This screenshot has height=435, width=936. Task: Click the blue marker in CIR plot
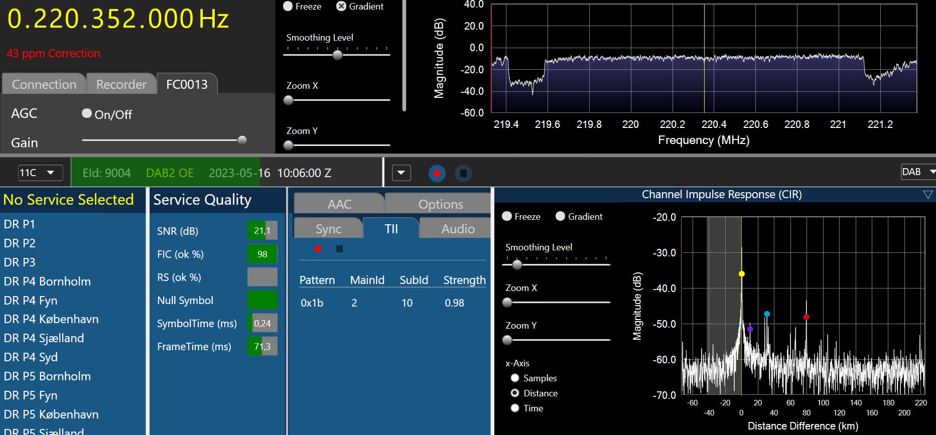(x=766, y=314)
